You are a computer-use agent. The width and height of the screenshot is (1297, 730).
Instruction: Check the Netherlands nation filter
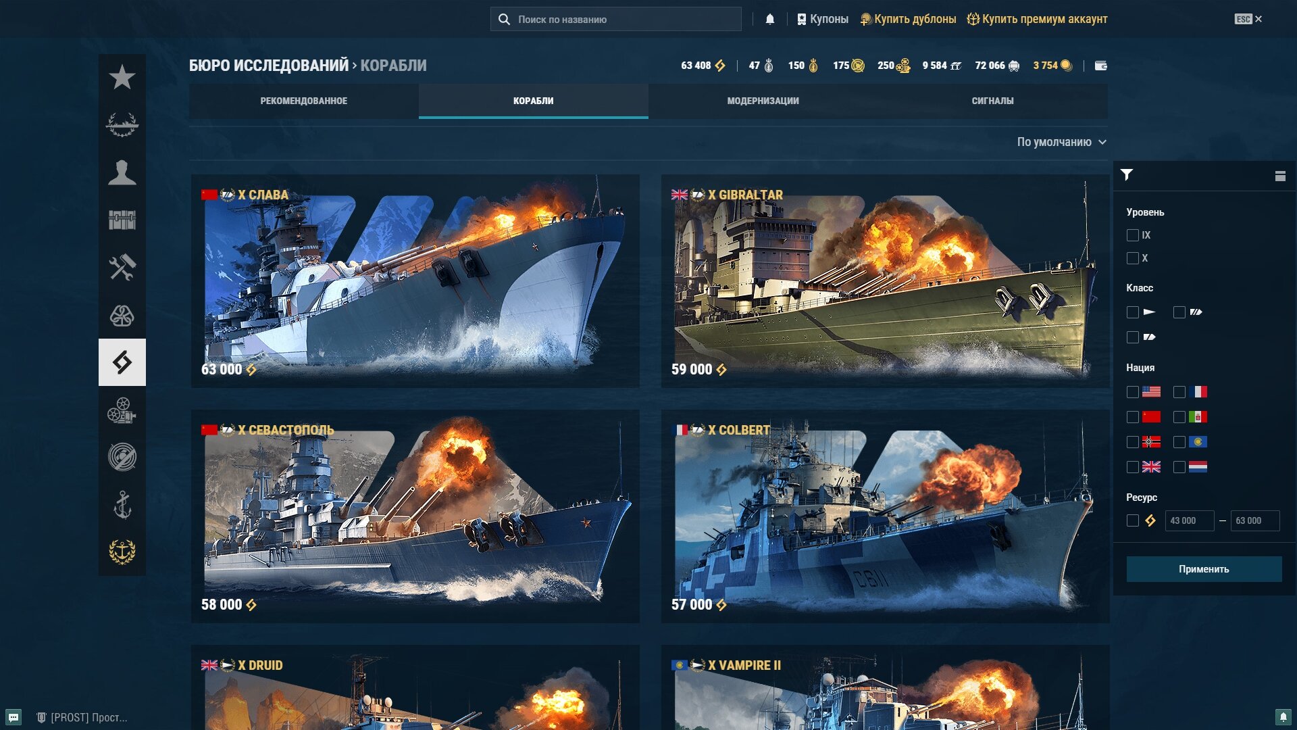[1179, 467]
